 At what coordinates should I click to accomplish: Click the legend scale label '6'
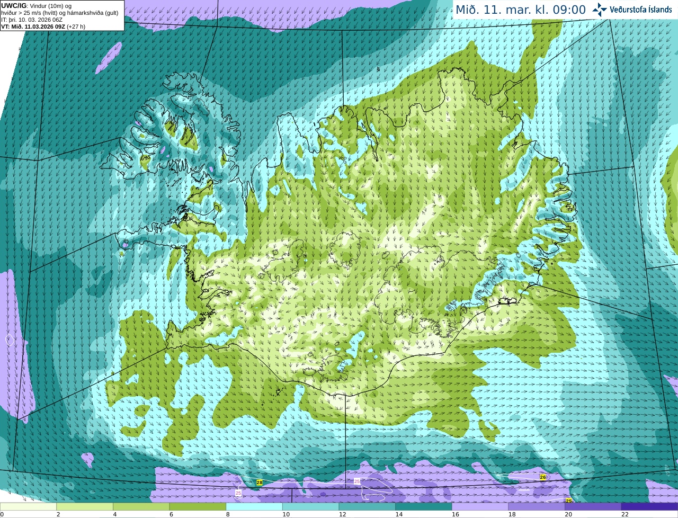(x=171, y=514)
